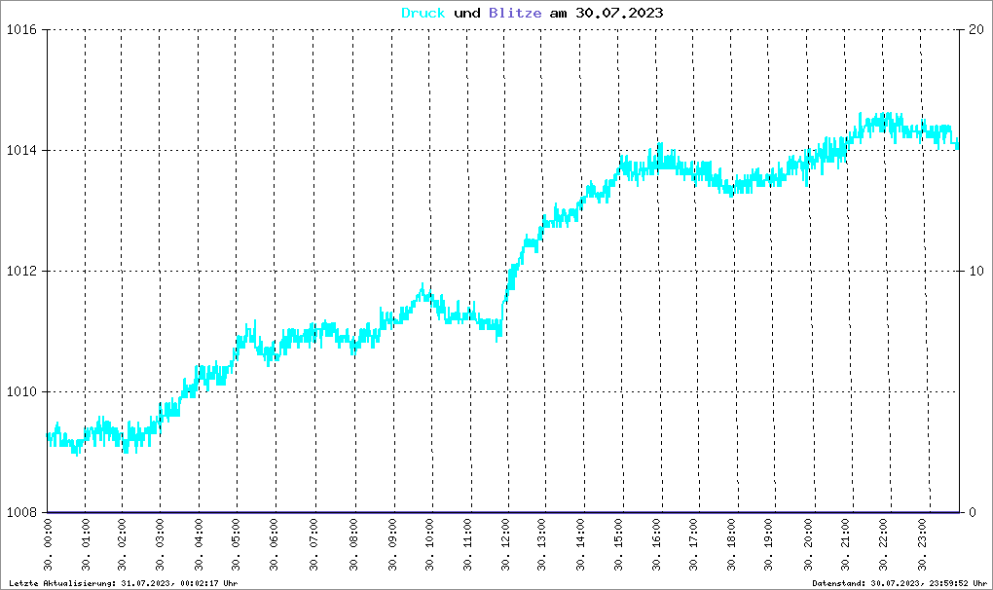Click the time label "30. 04:00"
Viewport: 993px width, 590px height.
199,544
